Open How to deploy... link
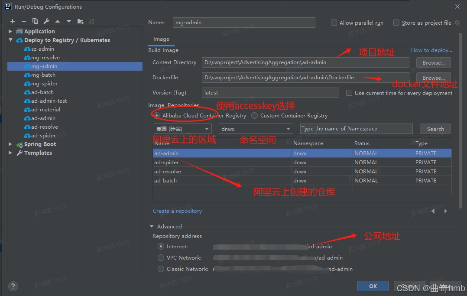This screenshot has width=467, height=296. [431, 50]
